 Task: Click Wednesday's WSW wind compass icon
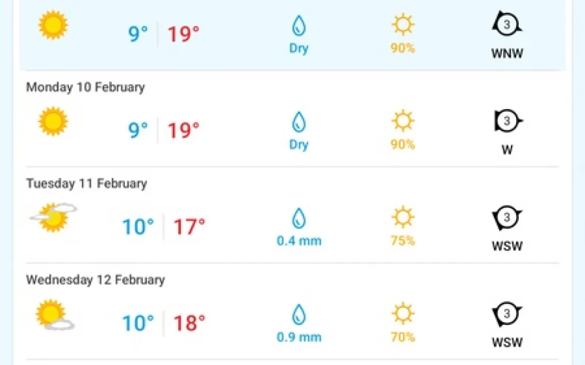[507, 314]
